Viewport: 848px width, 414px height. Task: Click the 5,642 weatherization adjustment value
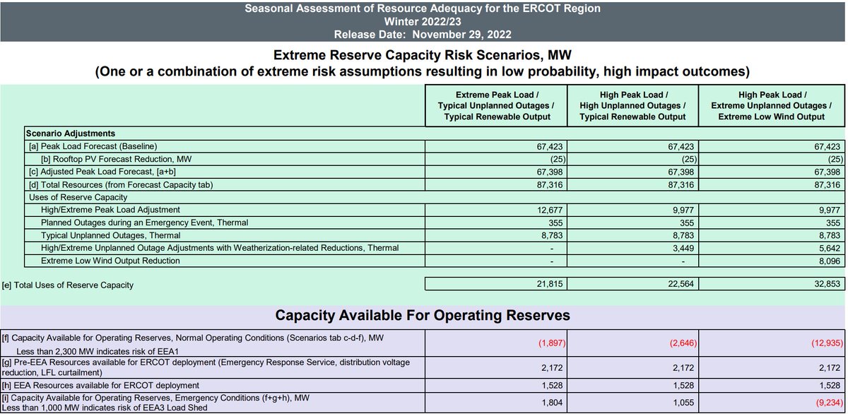(x=830, y=248)
